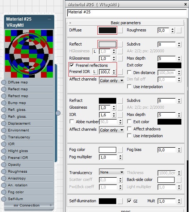The image size is (189, 212).
Task: Click the RGlossiness spinner arrows
Action: 114,59
